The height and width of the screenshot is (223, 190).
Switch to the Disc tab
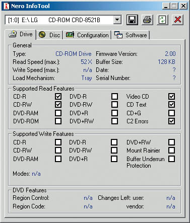(49, 35)
